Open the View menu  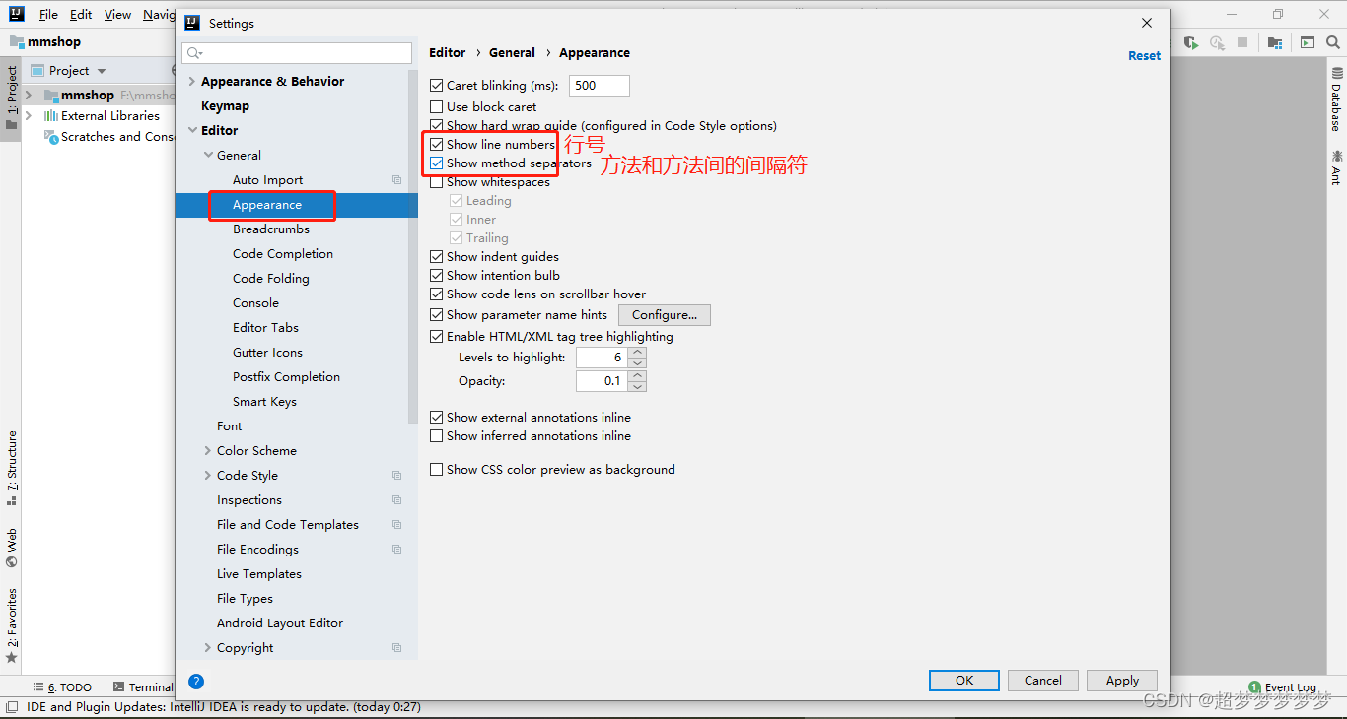(x=117, y=15)
